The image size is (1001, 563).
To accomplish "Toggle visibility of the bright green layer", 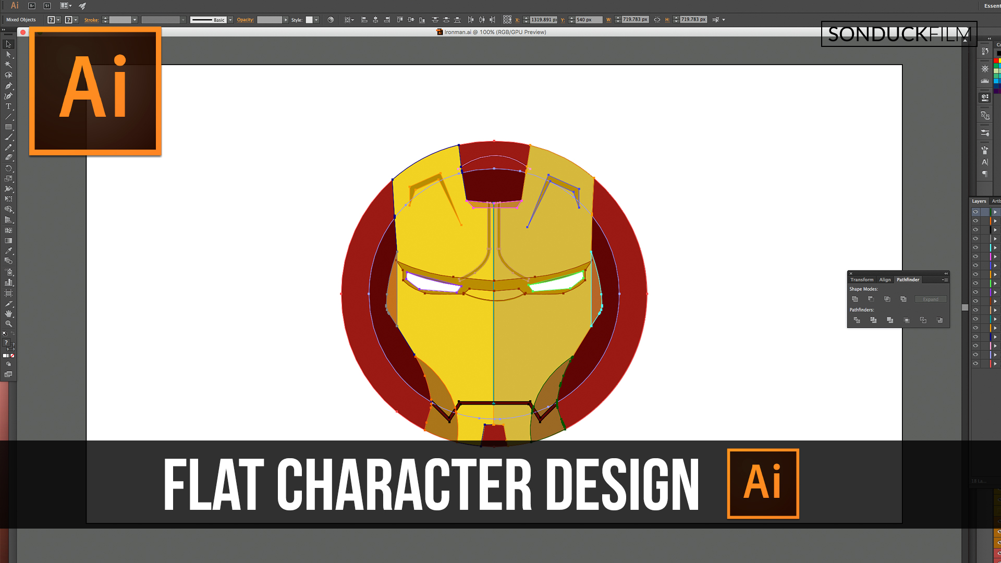I will 975,283.
